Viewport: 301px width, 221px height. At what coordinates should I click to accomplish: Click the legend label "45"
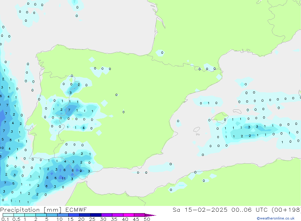(x=136, y=219)
